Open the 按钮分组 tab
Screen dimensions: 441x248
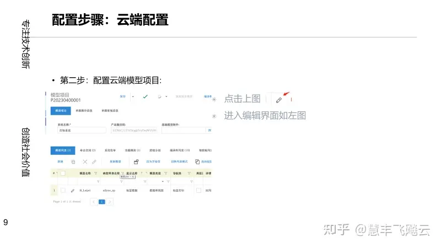155,150
